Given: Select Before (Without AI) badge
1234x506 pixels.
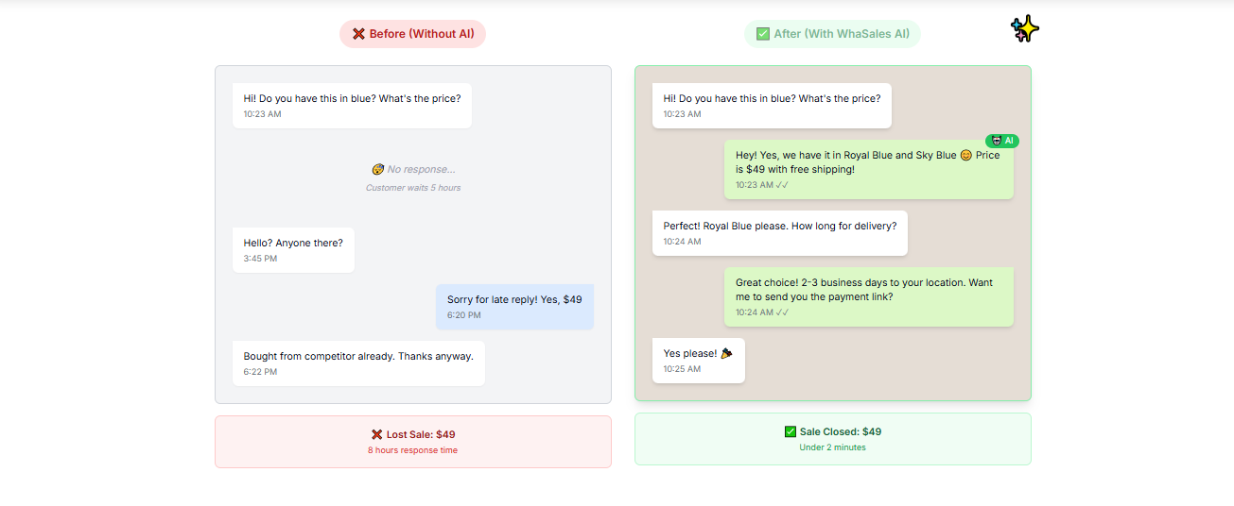Looking at the screenshot, I should click(x=413, y=34).
